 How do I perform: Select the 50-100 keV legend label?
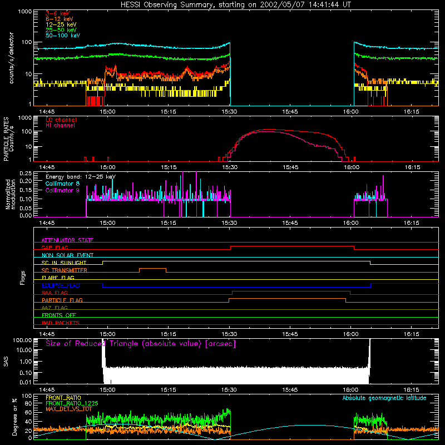(63, 36)
